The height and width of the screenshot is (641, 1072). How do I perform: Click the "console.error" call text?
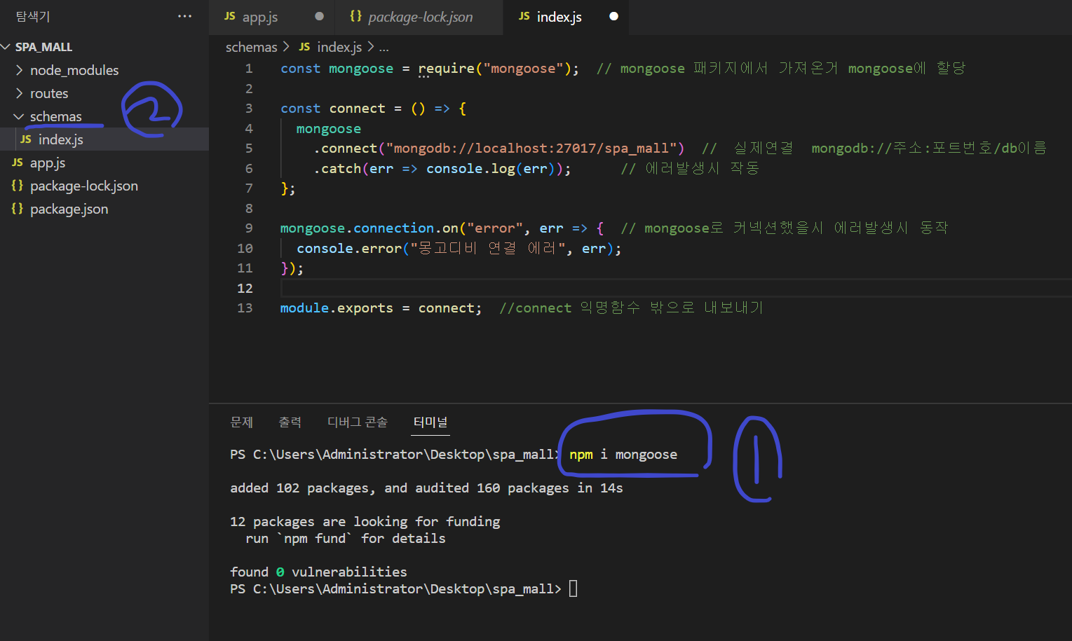[349, 249]
